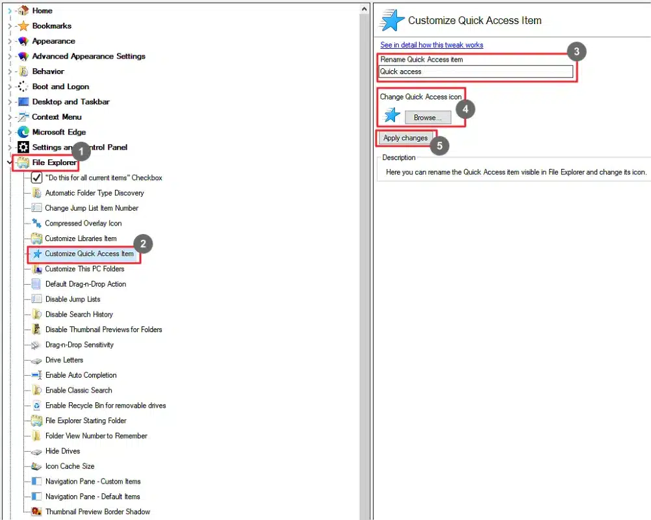Click the File Explorer folder icon

pos(23,162)
